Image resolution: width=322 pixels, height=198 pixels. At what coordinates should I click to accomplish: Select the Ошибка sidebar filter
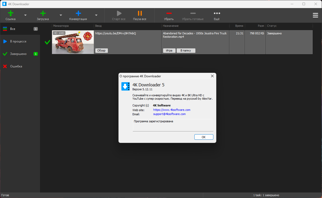click(20, 66)
